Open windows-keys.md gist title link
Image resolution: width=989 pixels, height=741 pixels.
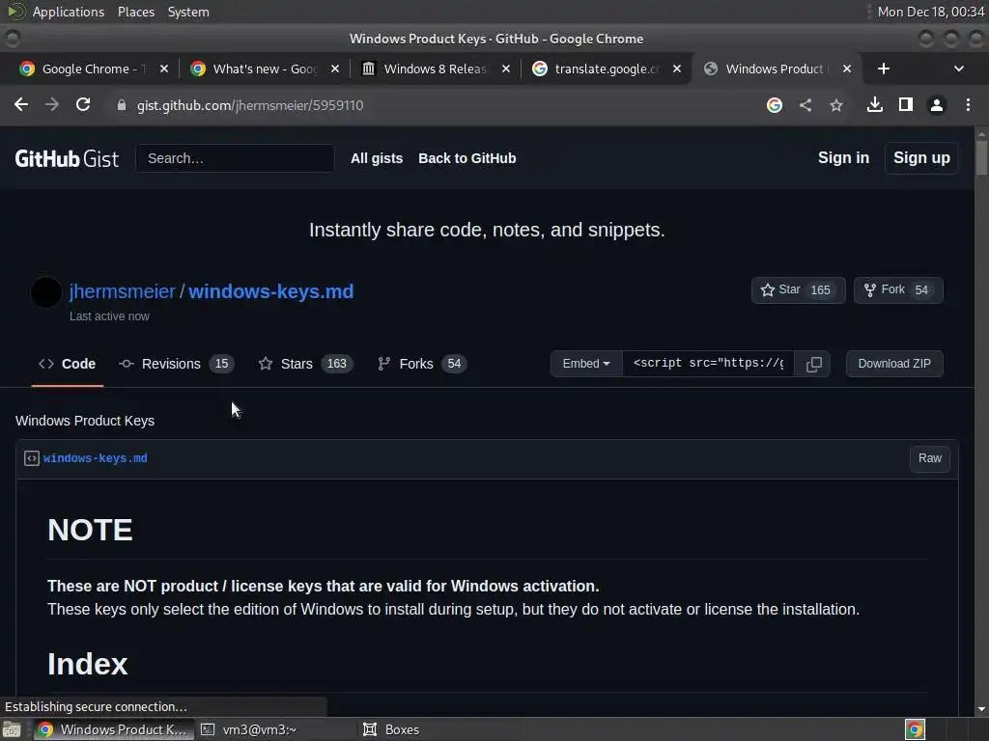tap(271, 291)
